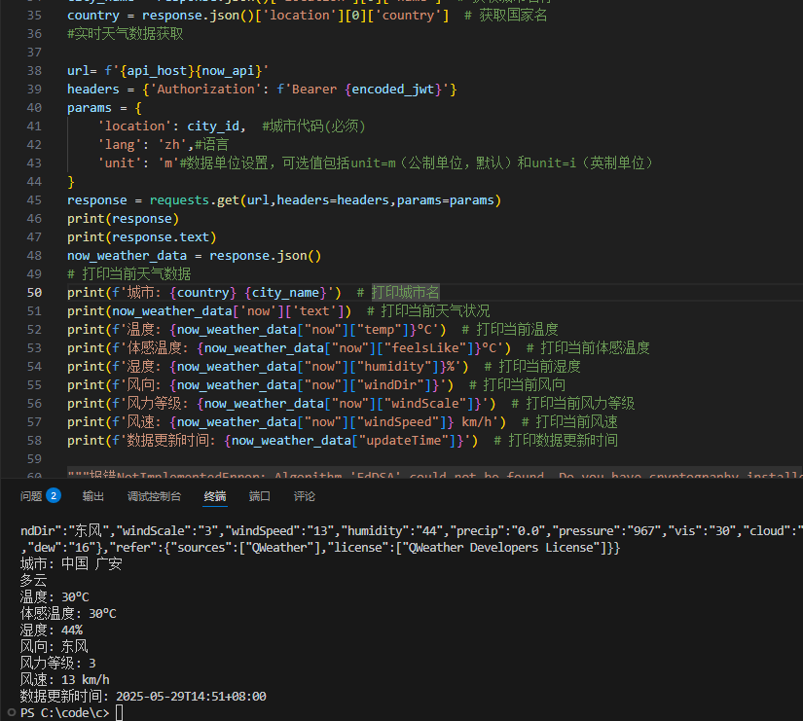Click print(response) on line 46

click(123, 219)
